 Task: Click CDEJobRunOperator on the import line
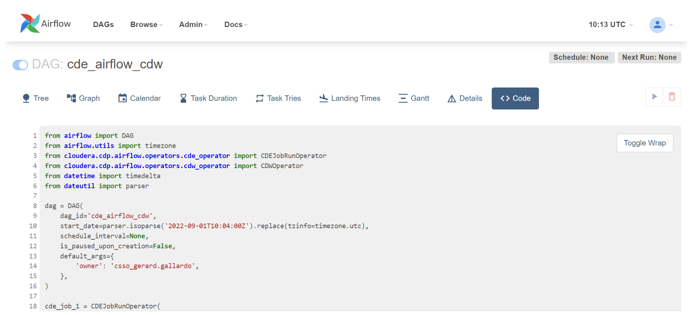[x=294, y=156]
